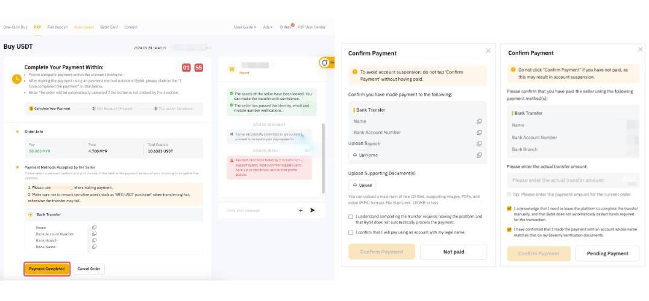Image resolution: width=649 pixels, height=301 pixels.
Task: Check 'I confirm that I will pay' box
Action: pos(351,232)
